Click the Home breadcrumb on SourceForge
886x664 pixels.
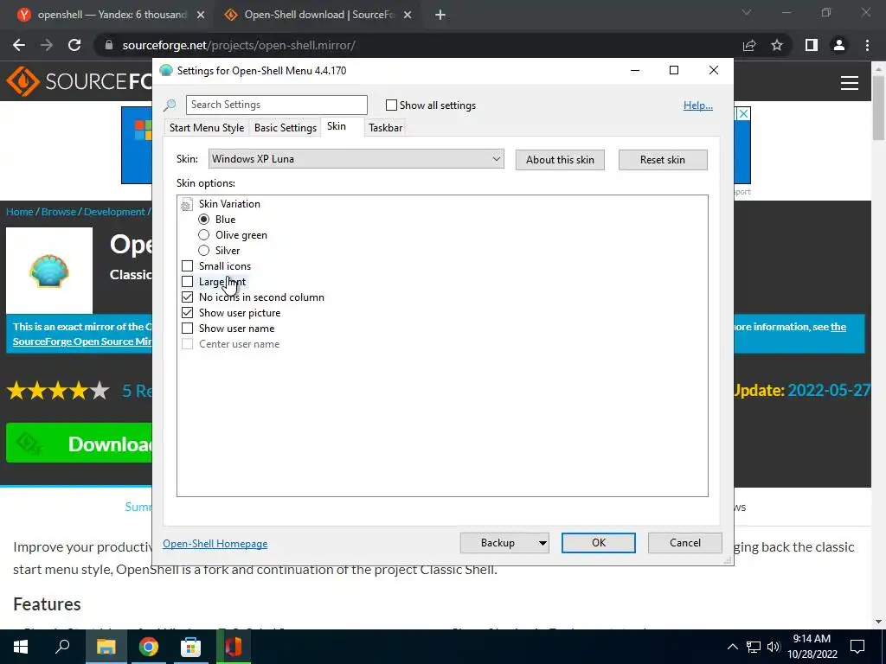[x=20, y=212]
